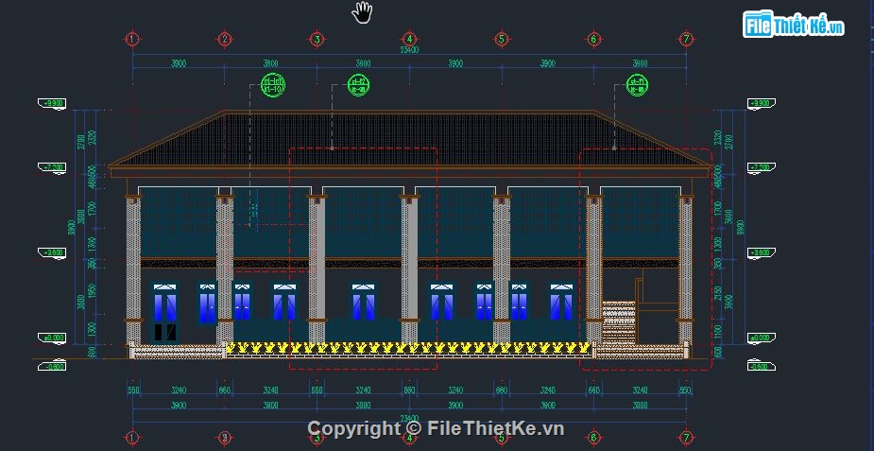Click top grid axis bubble 2
Screen dimensions: 874x451
coord(224,39)
